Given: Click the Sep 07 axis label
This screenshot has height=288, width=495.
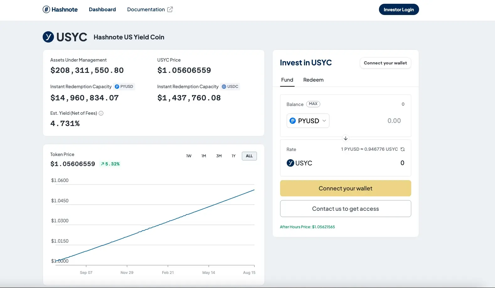Looking at the screenshot, I should click(86, 273).
